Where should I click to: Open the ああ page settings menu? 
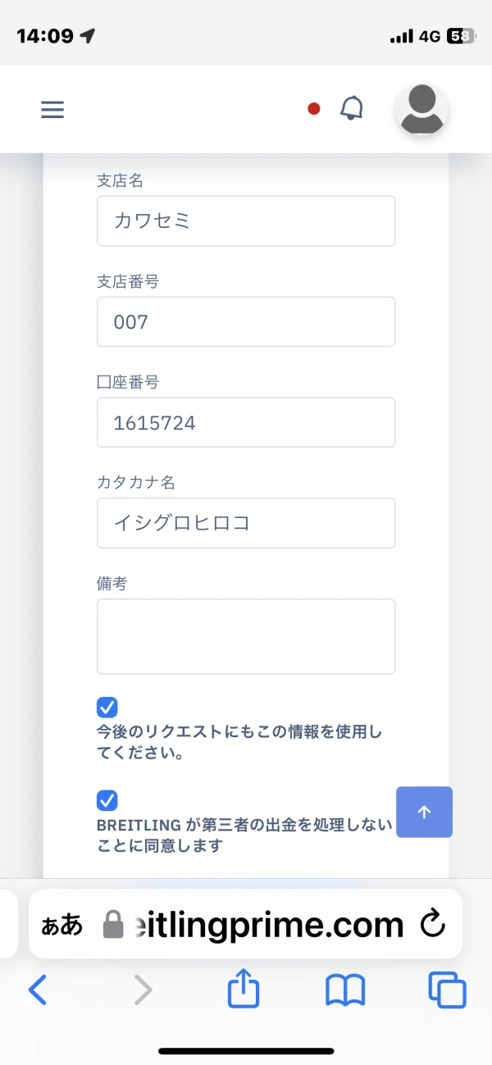pyautogui.click(x=62, y=925)
